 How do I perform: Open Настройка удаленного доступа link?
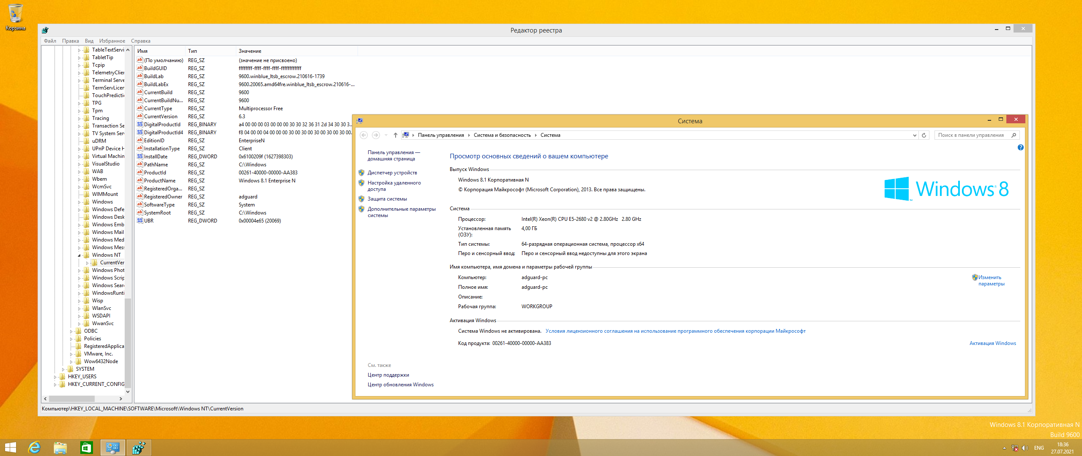tap(394, 186)
